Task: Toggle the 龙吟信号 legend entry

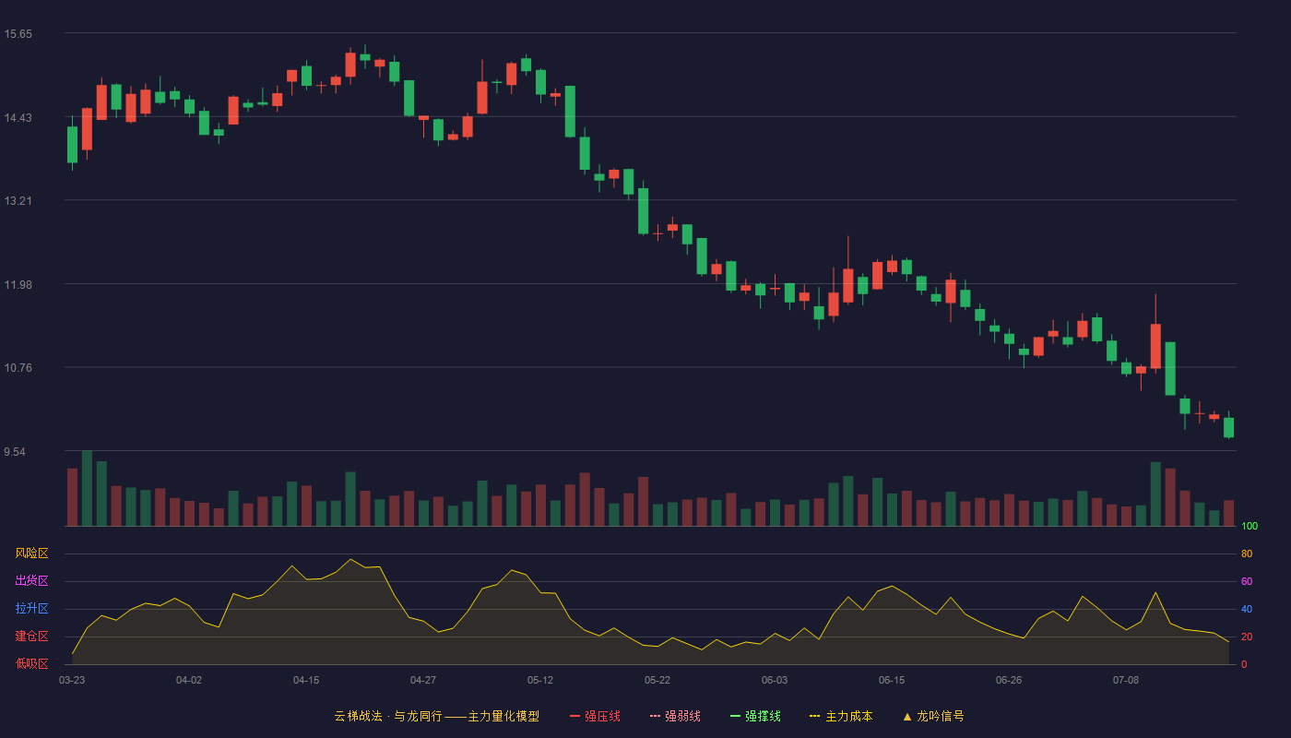Action: click(x=933, y=716)
